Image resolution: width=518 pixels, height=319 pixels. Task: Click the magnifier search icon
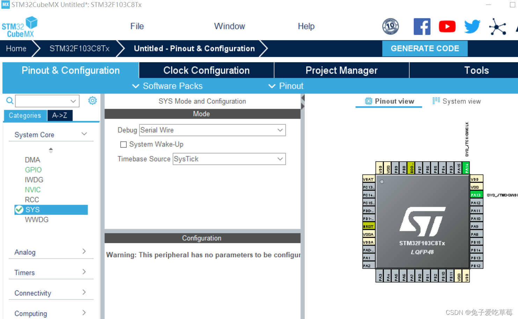pyautogui.click(x=10, y=101)
